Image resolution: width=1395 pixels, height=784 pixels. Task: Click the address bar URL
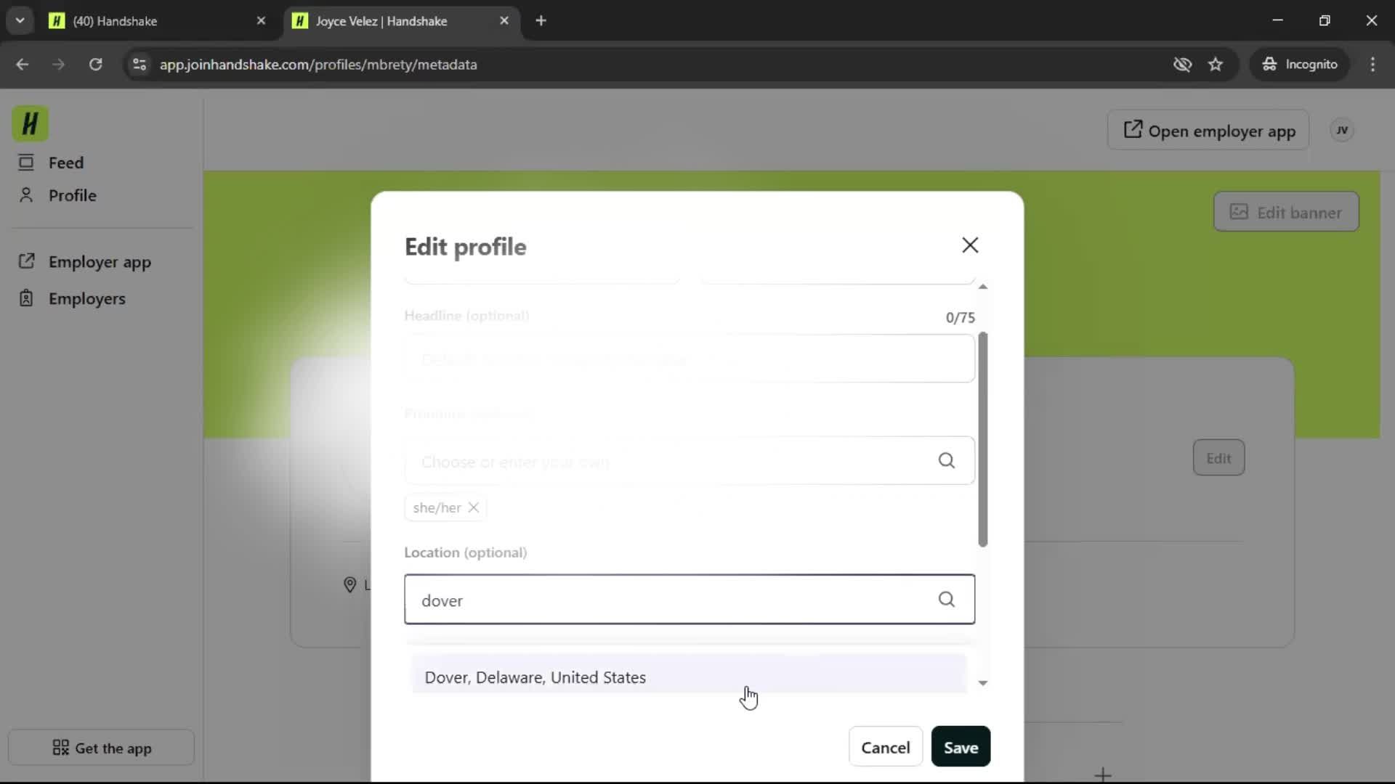[318, 65]
